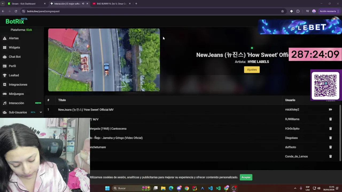Open the browser extensions puzzle icon
Viewport: 342px width, 192px height.
(298, 11)
